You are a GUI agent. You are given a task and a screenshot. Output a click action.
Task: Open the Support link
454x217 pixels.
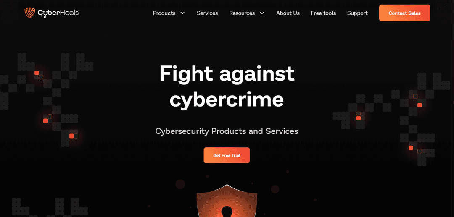[x=357, y=13]
